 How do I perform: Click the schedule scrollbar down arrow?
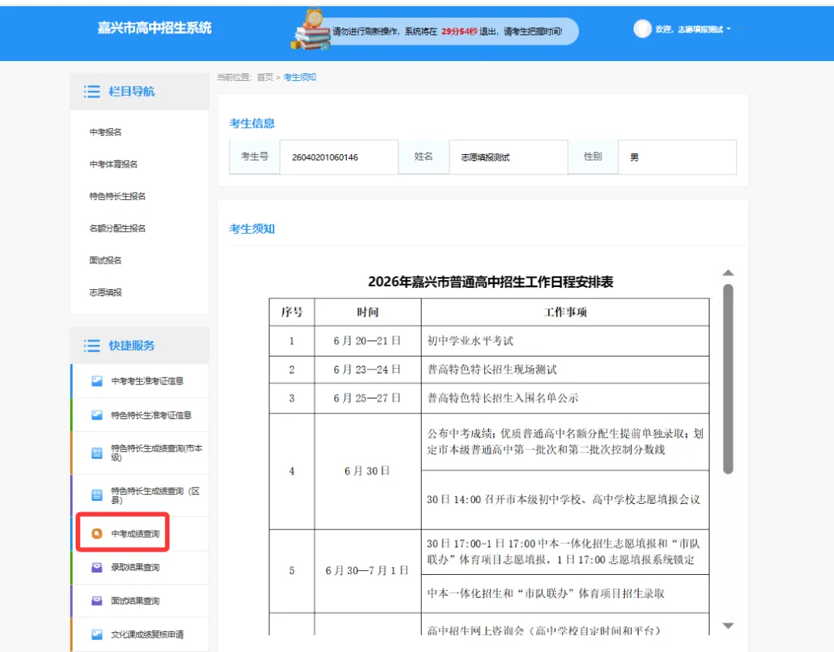(x=728, y=626)
